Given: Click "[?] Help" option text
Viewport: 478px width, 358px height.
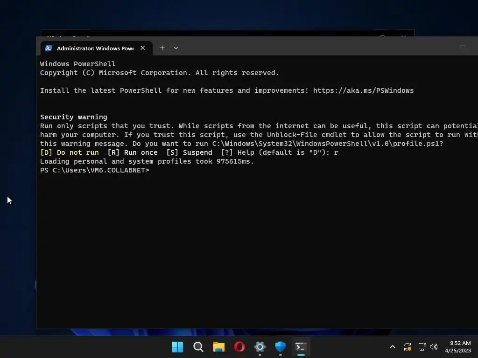Looking at the screenshot, I should pos(238,152).
